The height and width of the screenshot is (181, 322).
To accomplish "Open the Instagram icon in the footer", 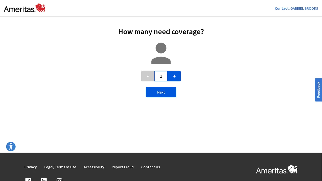I will [x=59, y=179].
